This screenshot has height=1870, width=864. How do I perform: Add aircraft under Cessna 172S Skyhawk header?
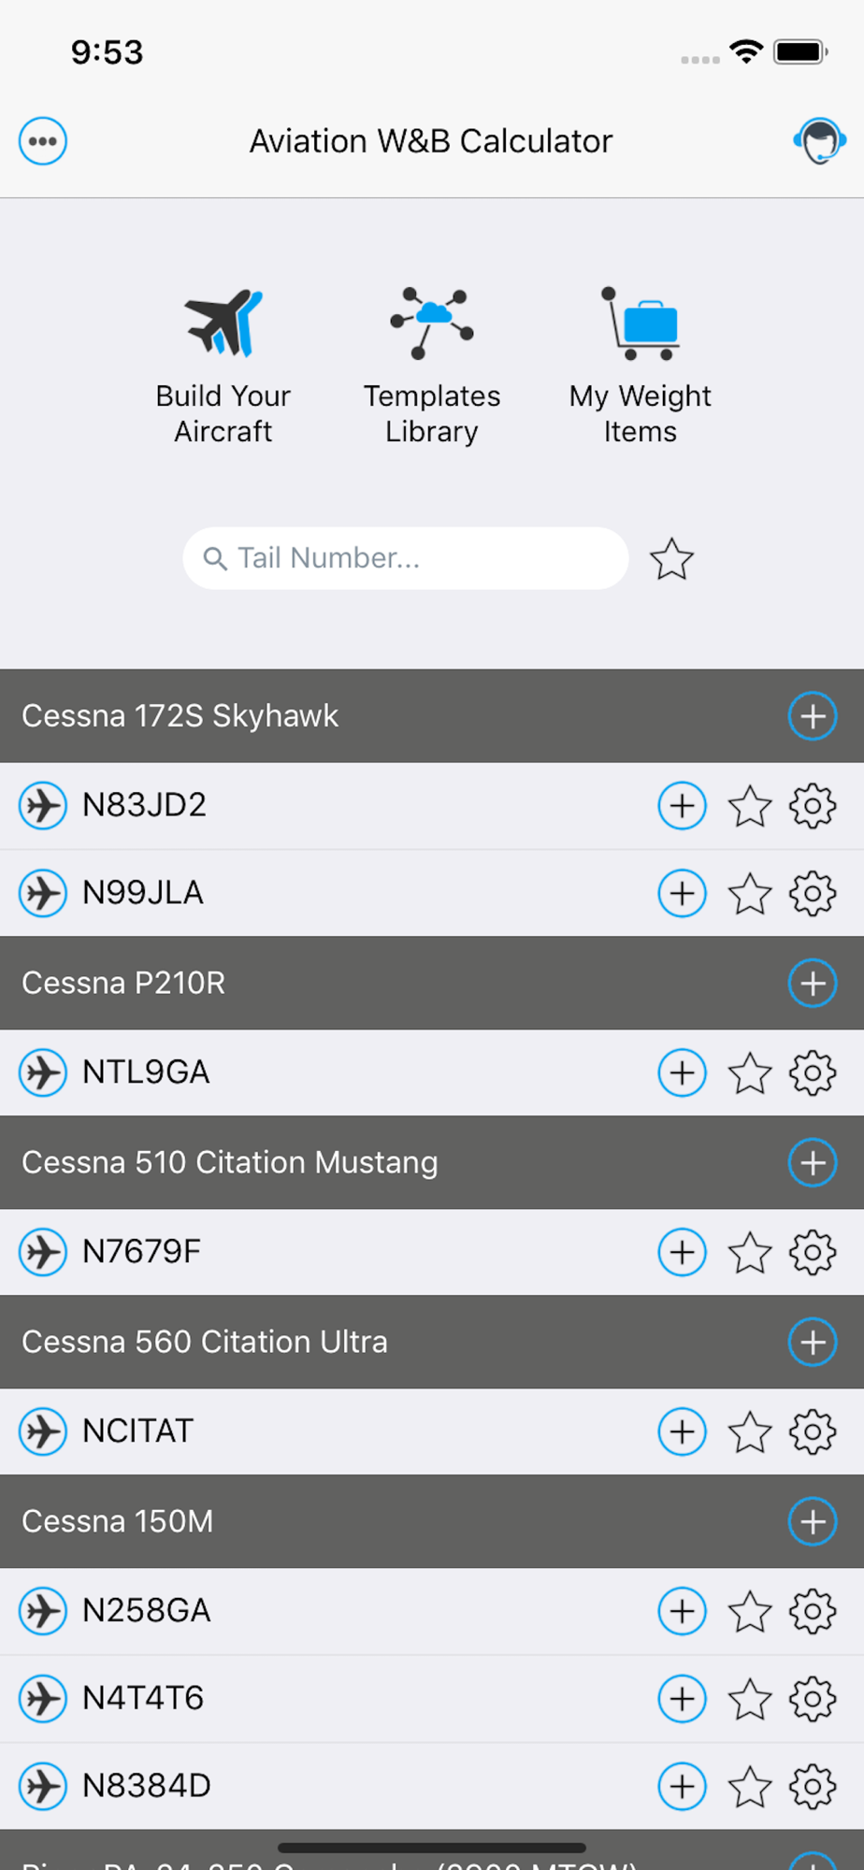pyautogui.click(x=812, y=716)
